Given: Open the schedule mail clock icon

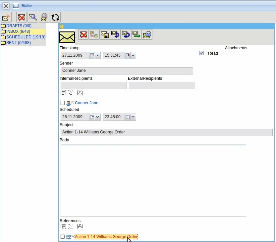Looking at the screenshot, I should (x=147, y=34).
